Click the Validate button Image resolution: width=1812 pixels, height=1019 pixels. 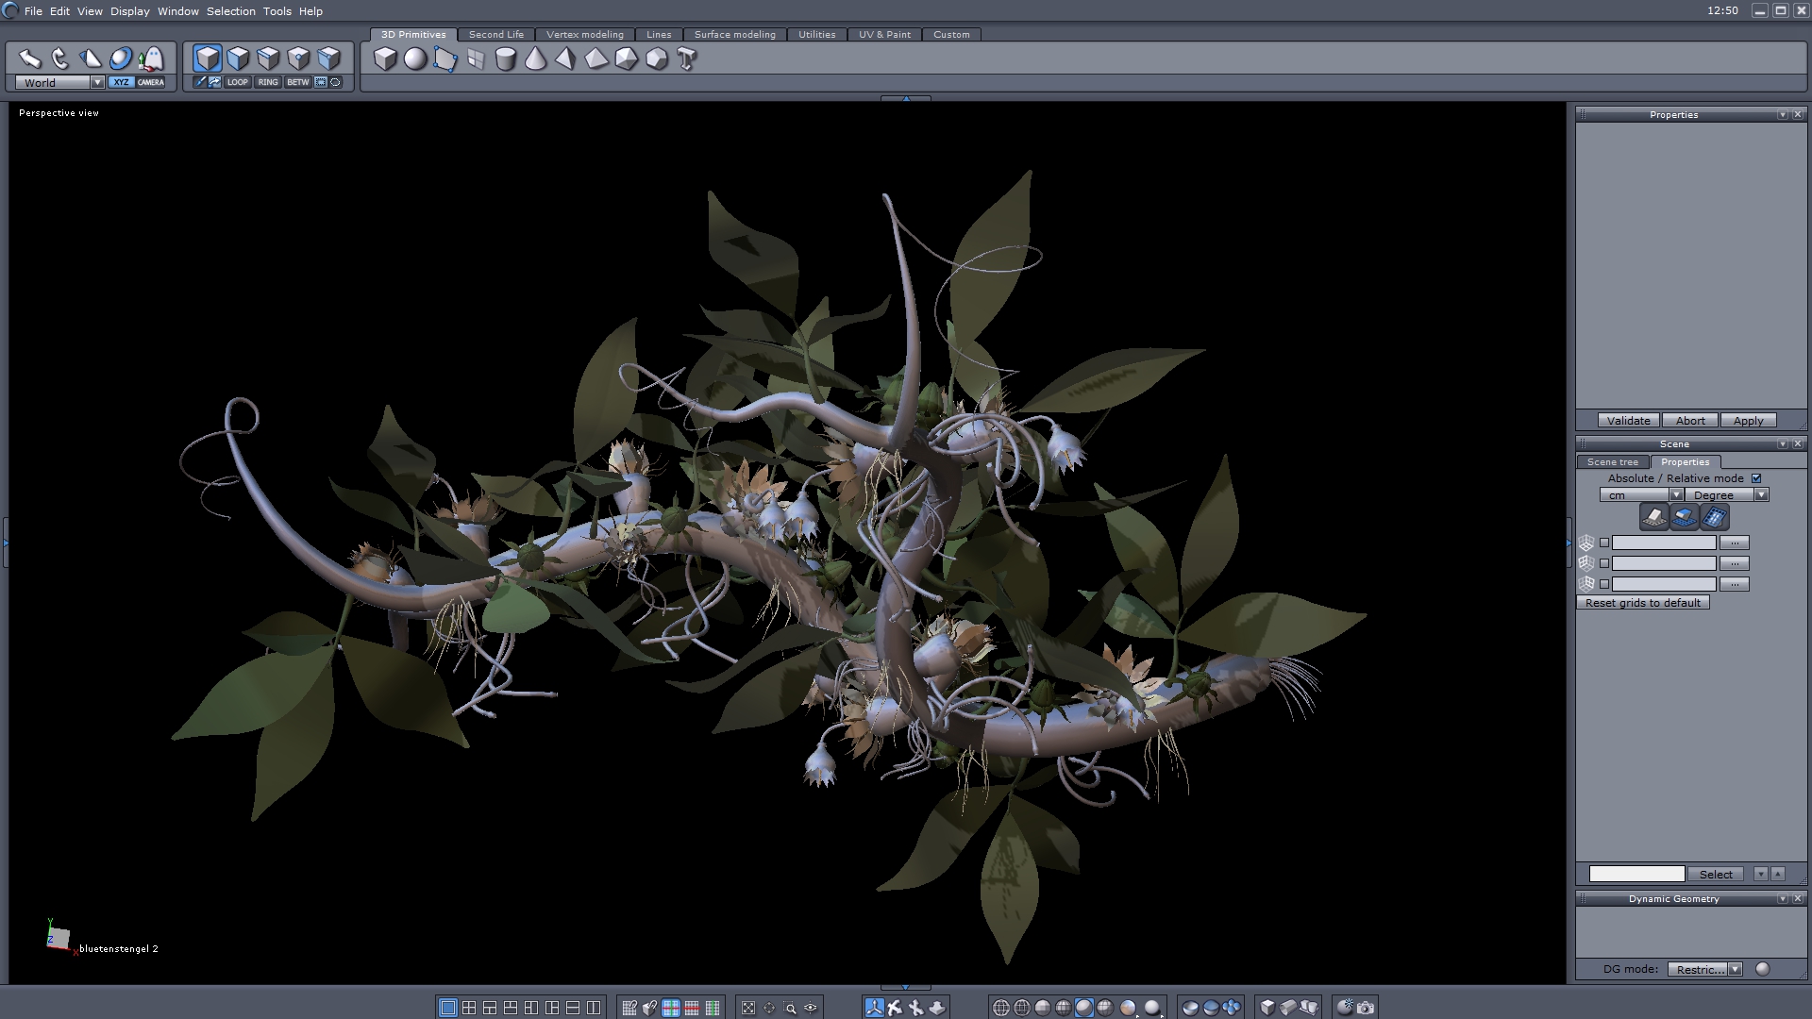(x=1628, y=421)
